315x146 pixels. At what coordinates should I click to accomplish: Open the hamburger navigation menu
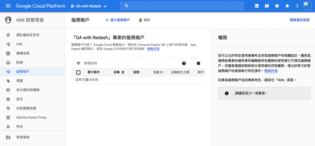[8, 6]
